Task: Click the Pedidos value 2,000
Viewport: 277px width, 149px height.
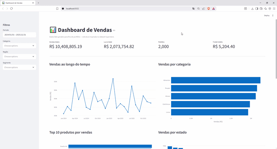Action: 163,46
